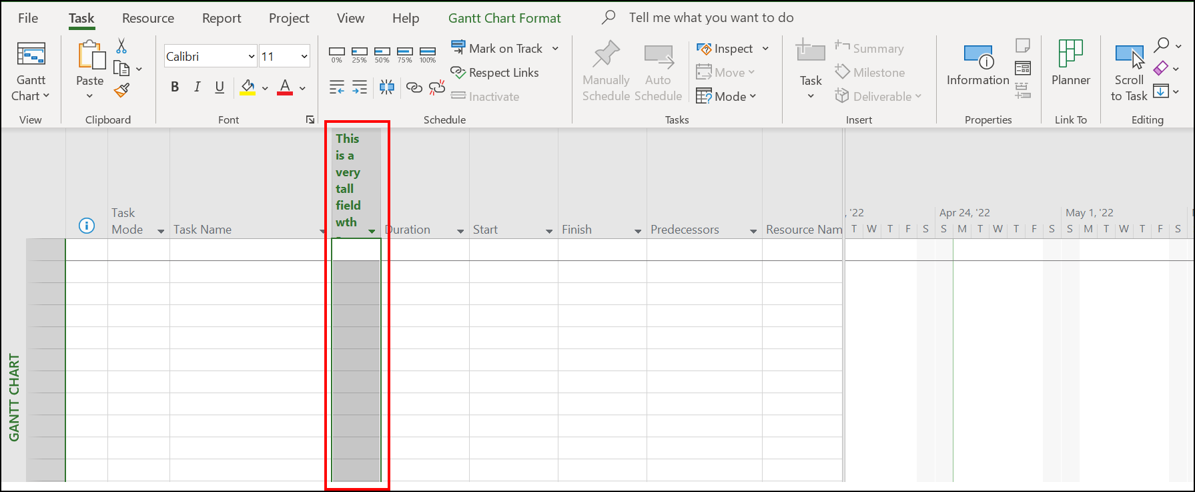Mark task 25% complete
The image size is (1195, 492).
tap(360, 55)
